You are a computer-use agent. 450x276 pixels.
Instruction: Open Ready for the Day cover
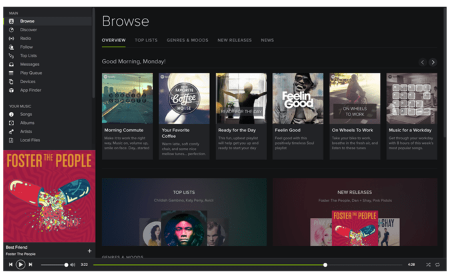(241, 99)
